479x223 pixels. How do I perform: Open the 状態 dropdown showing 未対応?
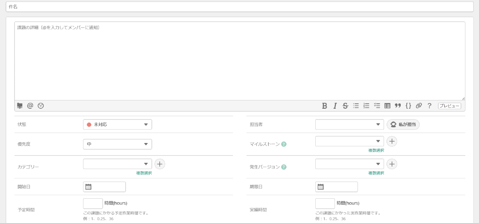point(117,124)
